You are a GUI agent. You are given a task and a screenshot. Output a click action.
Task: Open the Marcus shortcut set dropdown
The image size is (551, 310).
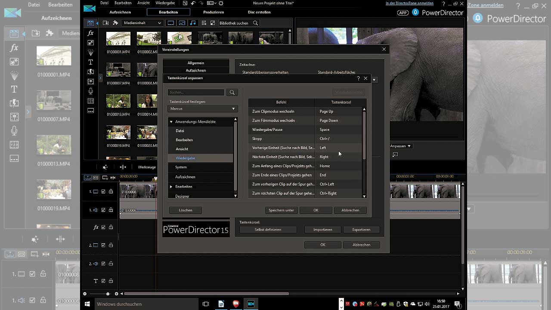[202, 109]
